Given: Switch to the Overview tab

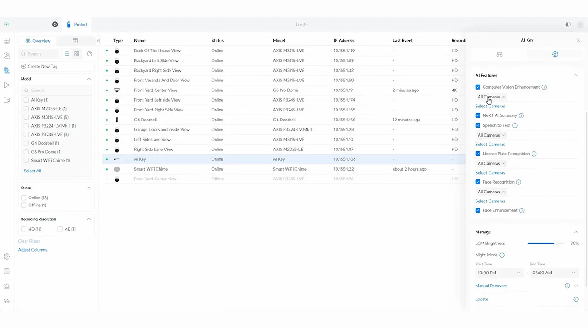Looking at the screenshot, I should (x=38, y=41).
